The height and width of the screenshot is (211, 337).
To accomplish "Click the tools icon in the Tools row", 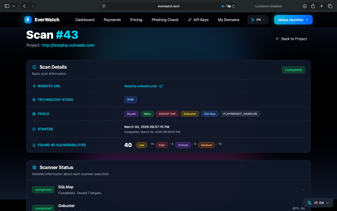I will 34,114.
